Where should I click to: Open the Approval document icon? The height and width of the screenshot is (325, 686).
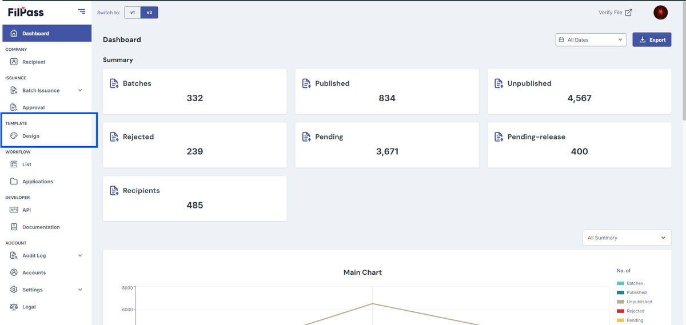14,107
